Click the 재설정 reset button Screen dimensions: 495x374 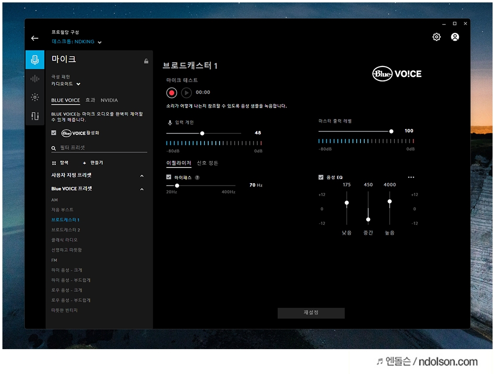311,313
